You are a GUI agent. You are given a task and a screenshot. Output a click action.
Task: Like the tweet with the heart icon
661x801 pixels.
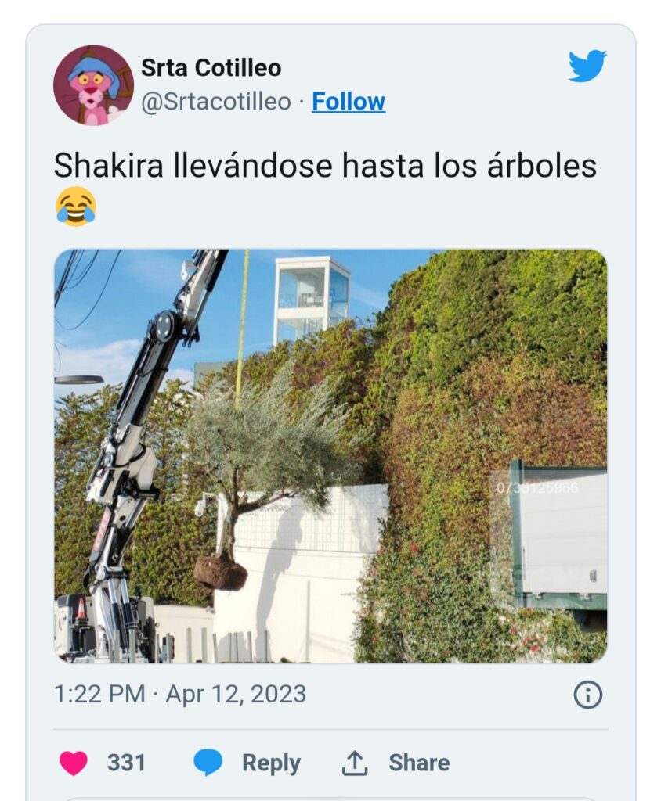(74, 763)
